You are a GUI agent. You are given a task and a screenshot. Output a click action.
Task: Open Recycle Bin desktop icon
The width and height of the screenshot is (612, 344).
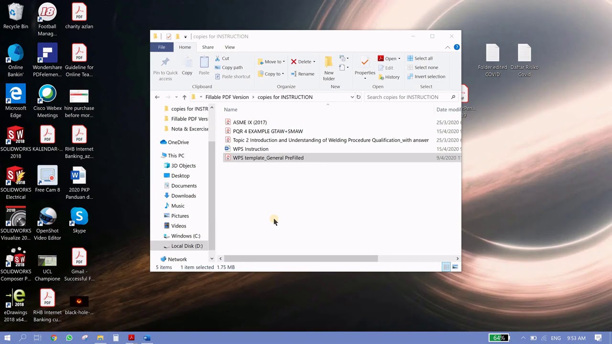click(15, 16)
